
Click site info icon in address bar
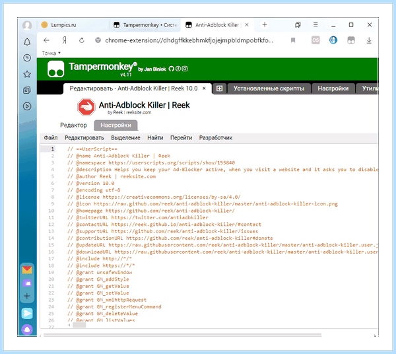(x=98, y=40)
